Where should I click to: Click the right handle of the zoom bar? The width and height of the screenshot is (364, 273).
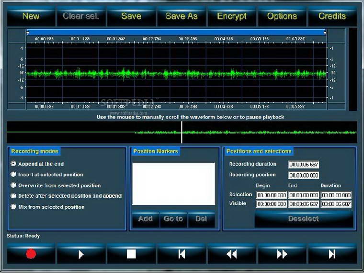tap(325, 33)
